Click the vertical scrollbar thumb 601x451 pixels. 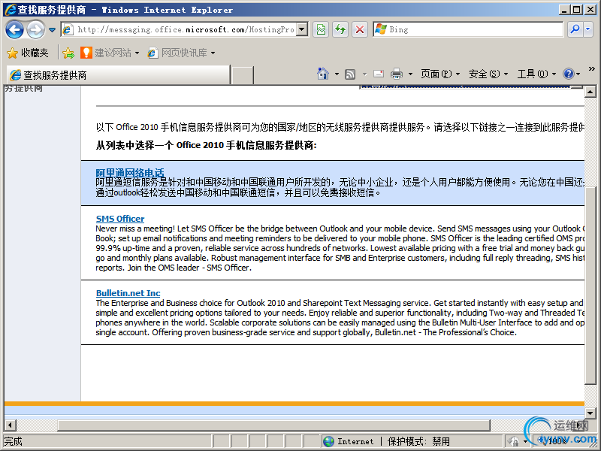tap(590, 285)
